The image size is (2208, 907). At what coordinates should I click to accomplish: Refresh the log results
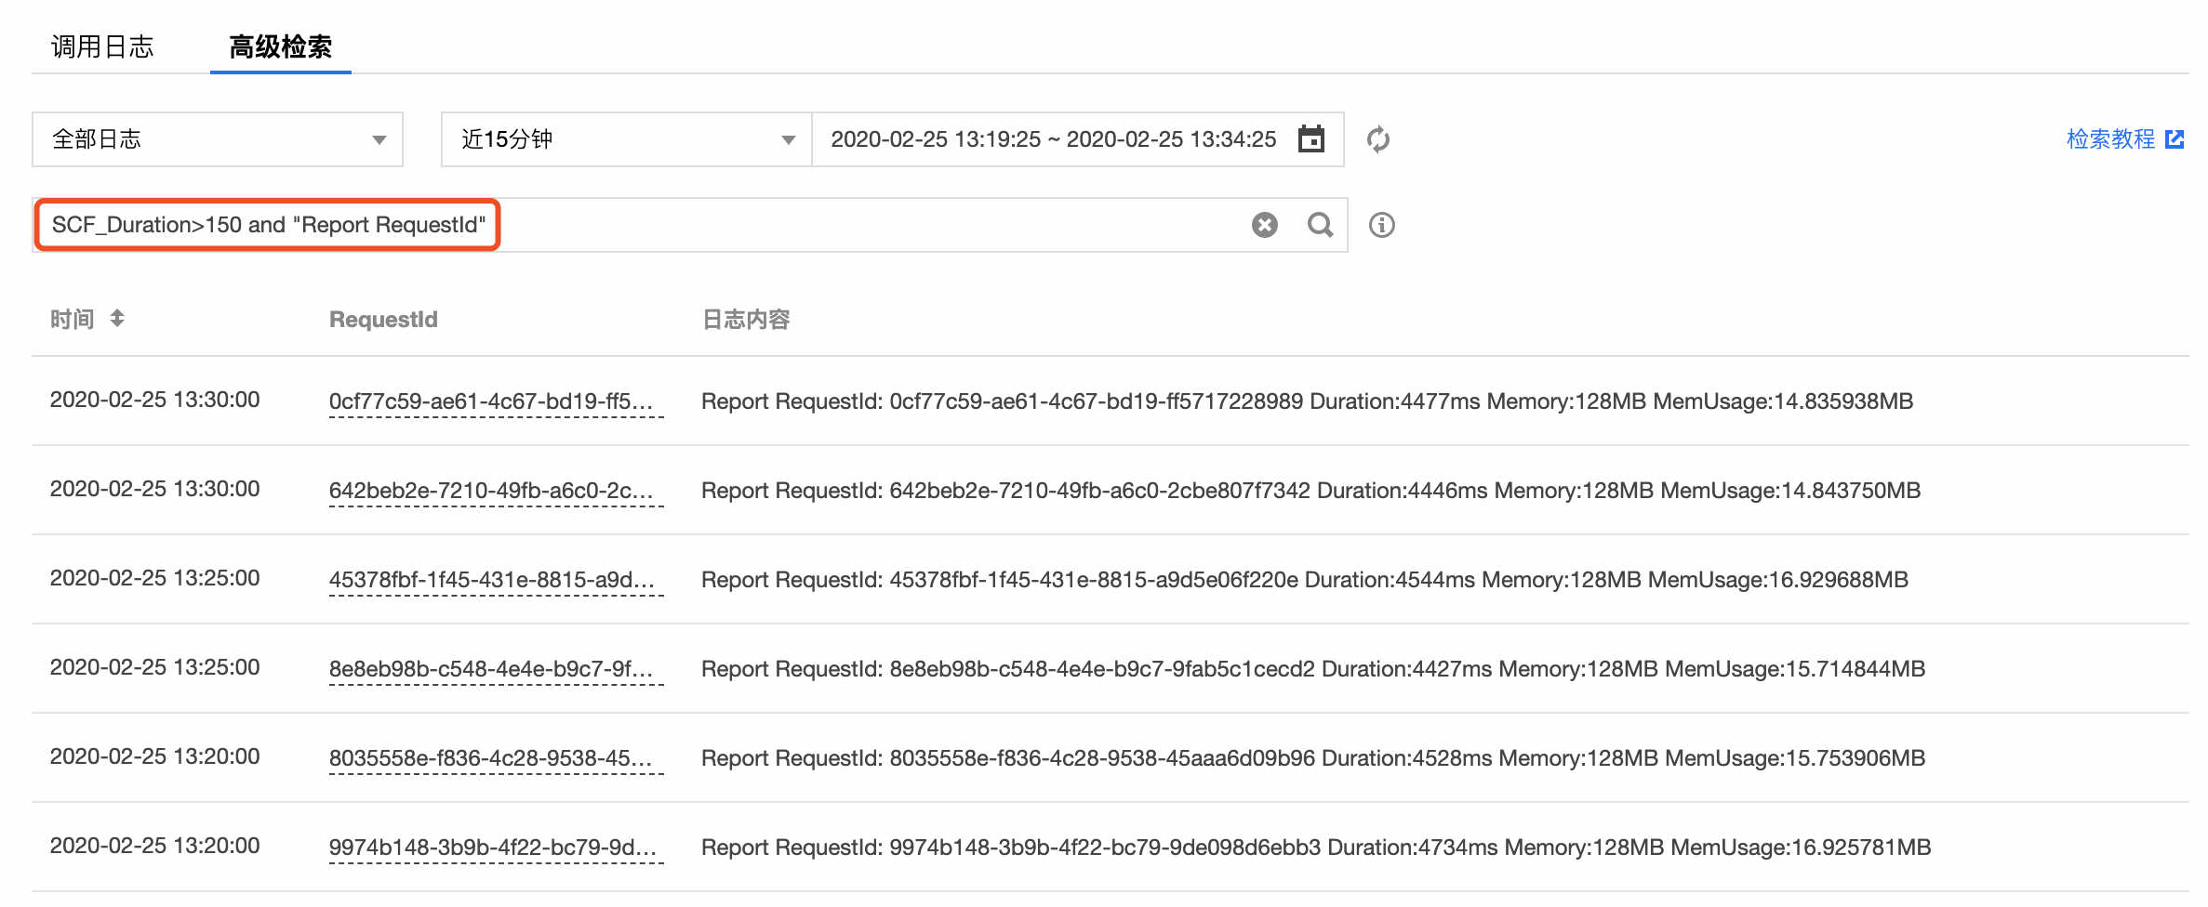point(1378,139)
